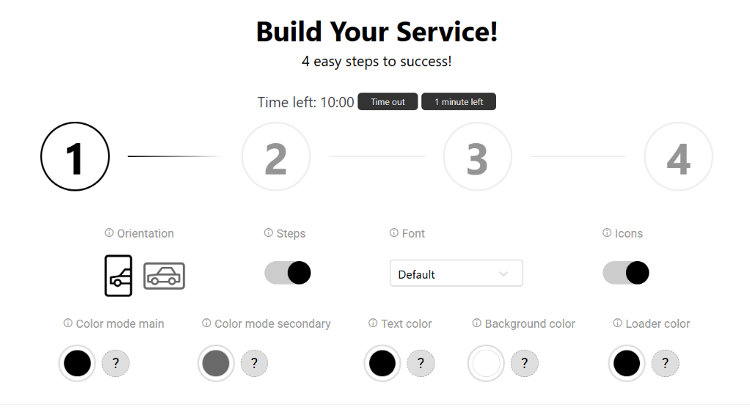750x418 pixels.
Task: Open the white Background color swatch
Action: [x=486, y=363]
